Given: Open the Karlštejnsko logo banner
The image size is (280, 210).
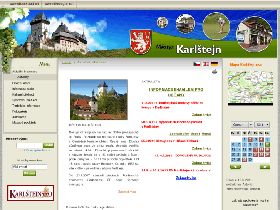Looking at the screenshot, I should 30,193.
